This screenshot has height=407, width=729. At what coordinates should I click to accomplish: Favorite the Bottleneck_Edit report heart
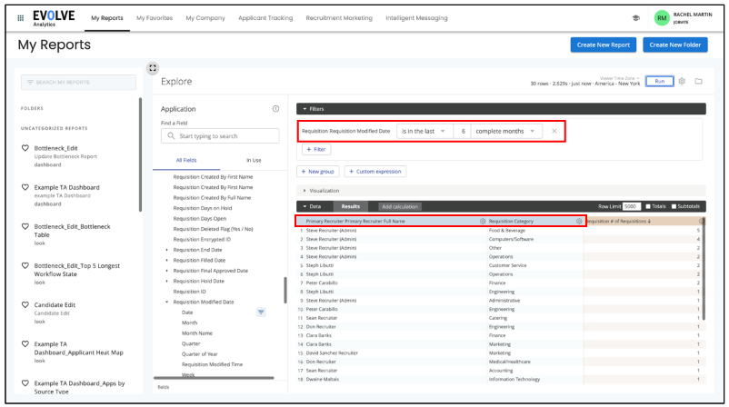coord(25,148)
